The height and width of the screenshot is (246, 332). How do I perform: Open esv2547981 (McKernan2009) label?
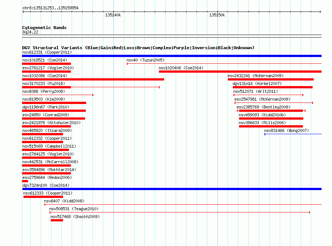[x=262, y=99]
